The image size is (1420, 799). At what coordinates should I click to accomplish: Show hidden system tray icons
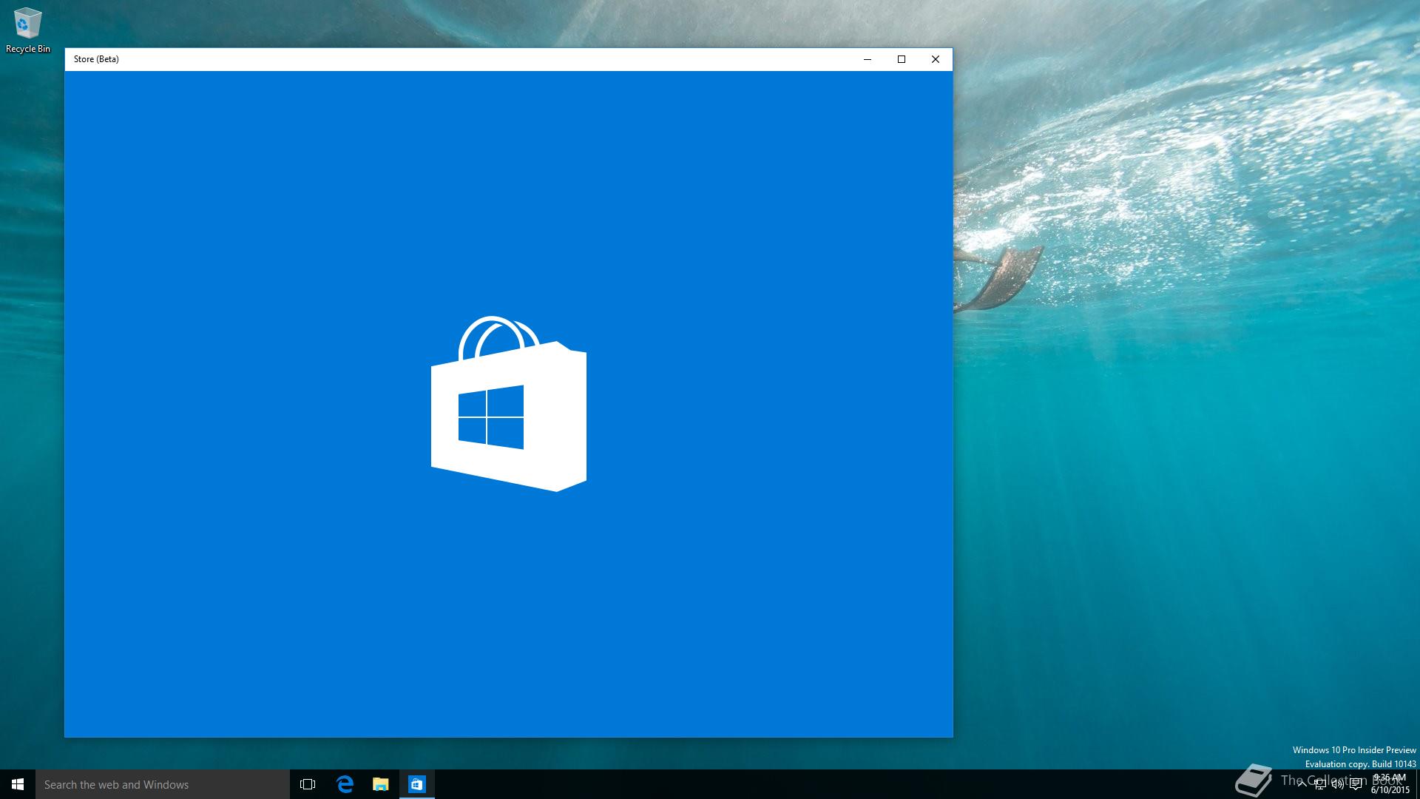(x=1302, y=784)
